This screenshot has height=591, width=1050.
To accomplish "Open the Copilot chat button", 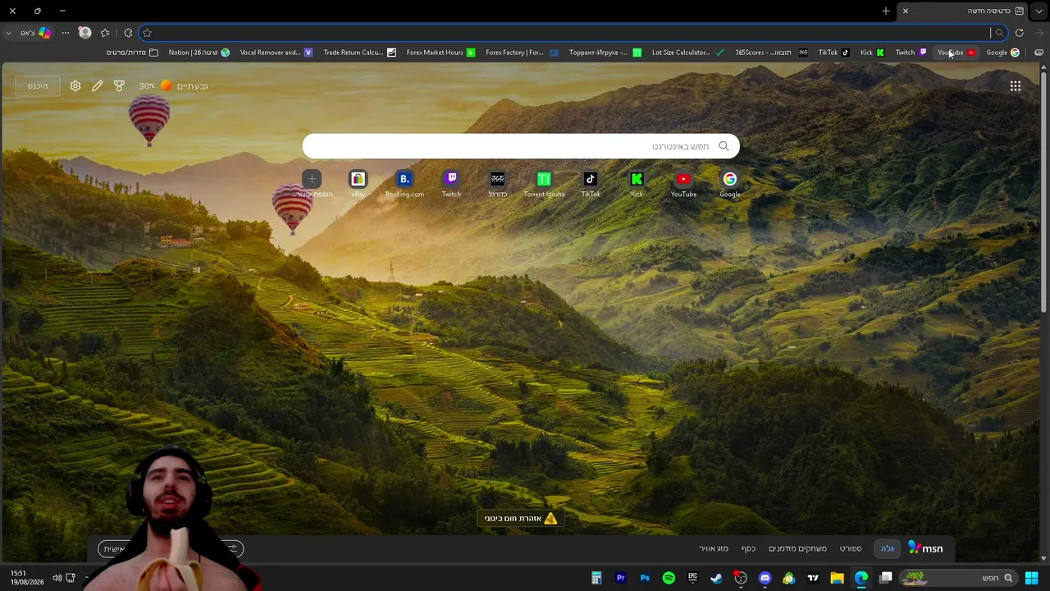I will click(x=36, y=33).
